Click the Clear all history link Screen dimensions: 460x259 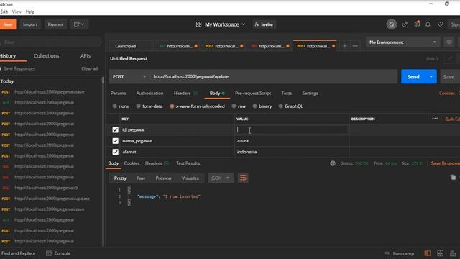[x=89, y=68]
